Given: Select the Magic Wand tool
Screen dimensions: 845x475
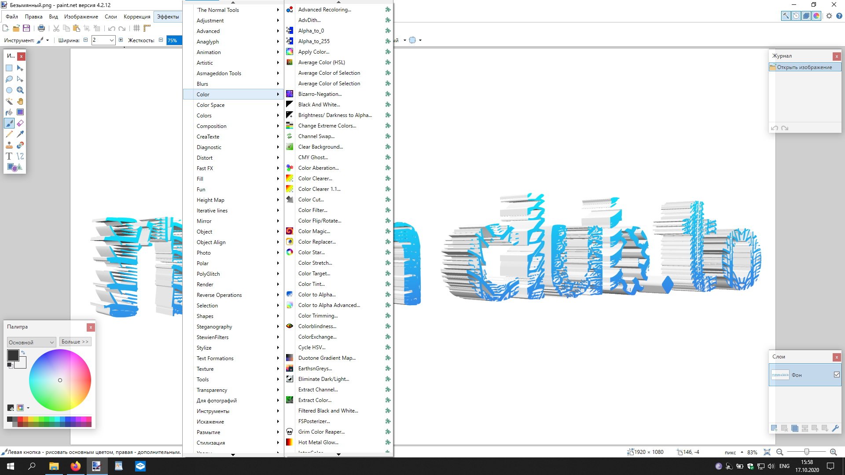Looking at the screenshot, I should click(9, 101).
